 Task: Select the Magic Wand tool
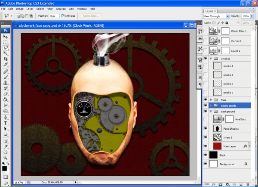[6, 53]
